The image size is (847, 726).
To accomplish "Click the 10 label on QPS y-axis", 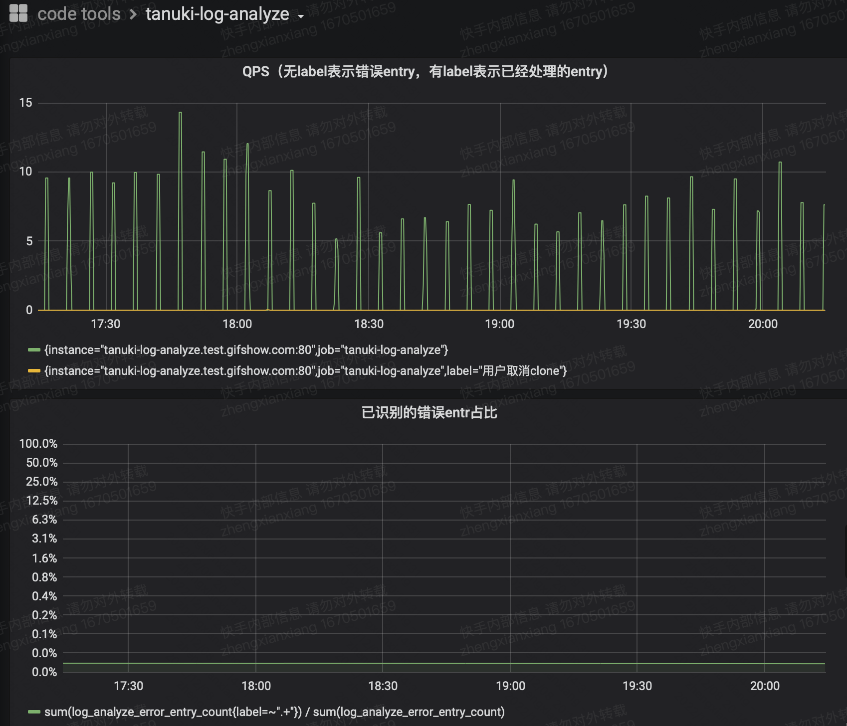I will (25, 172).
